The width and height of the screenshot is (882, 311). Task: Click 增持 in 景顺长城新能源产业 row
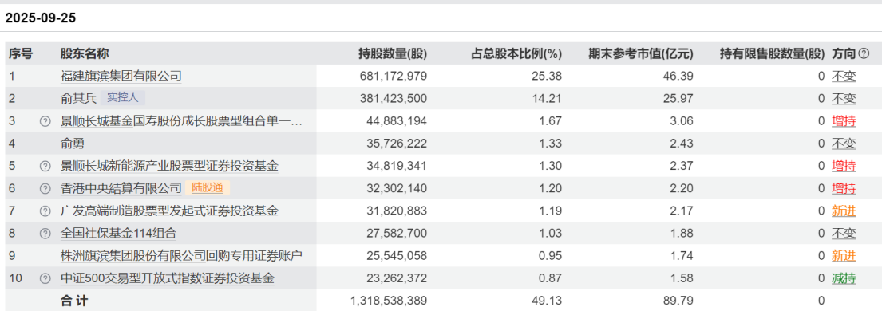coord(844,166)
